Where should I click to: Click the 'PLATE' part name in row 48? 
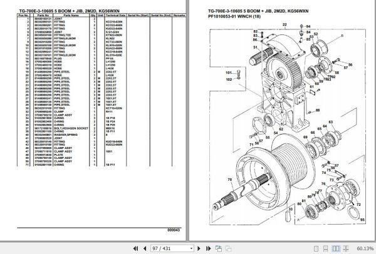coord(58,155)
